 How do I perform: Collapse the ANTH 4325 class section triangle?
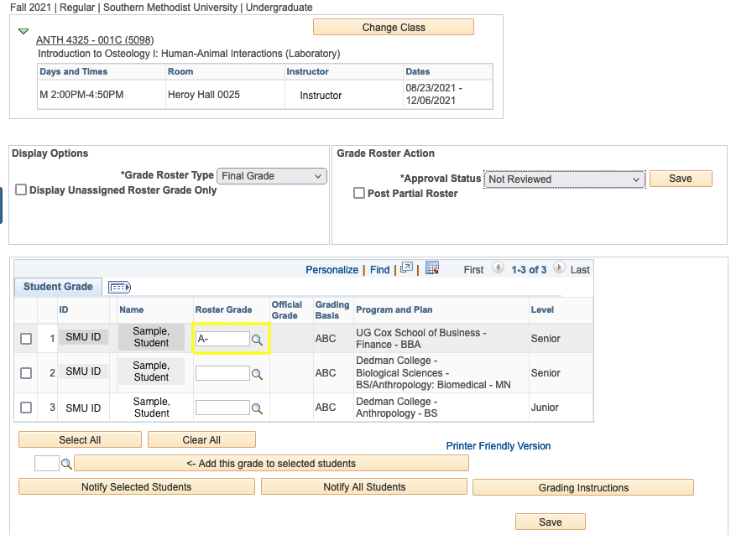click(23, 31)
